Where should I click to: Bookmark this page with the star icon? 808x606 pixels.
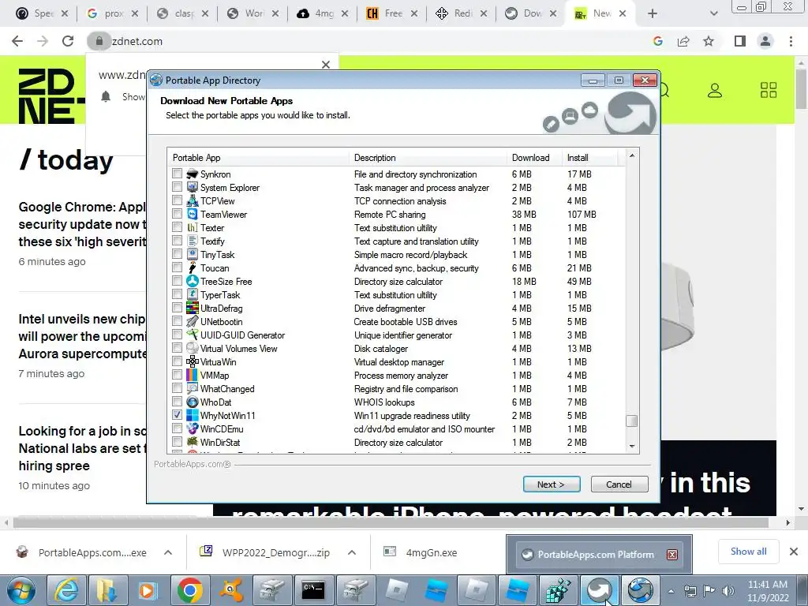709,41
